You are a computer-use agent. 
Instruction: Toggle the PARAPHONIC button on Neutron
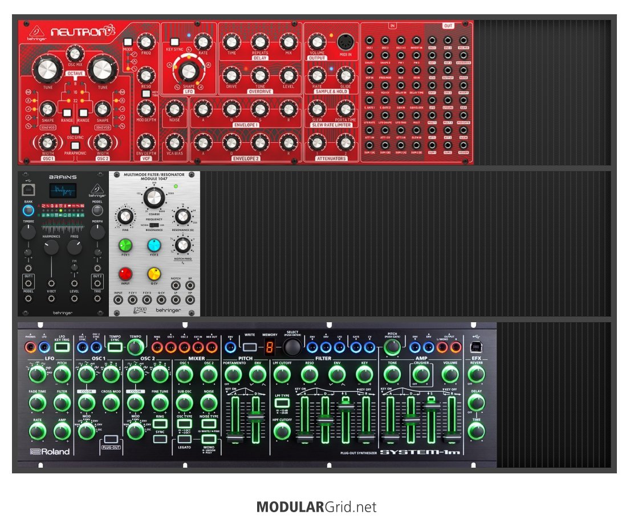click(75, 145)
